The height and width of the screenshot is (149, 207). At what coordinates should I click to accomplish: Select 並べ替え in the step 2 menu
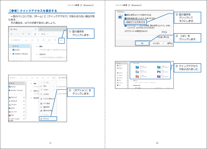[x=48, y=83]
